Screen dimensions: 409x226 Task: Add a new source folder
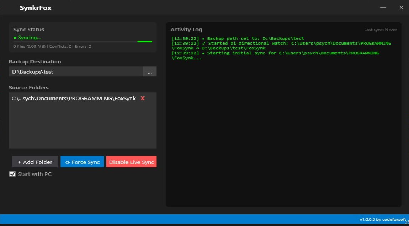[35, 162]
